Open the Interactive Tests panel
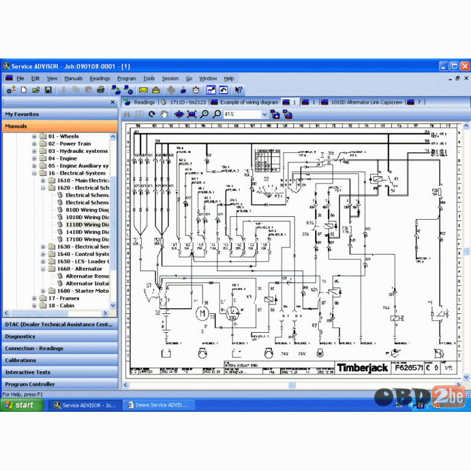 click(x=60, y=372)
